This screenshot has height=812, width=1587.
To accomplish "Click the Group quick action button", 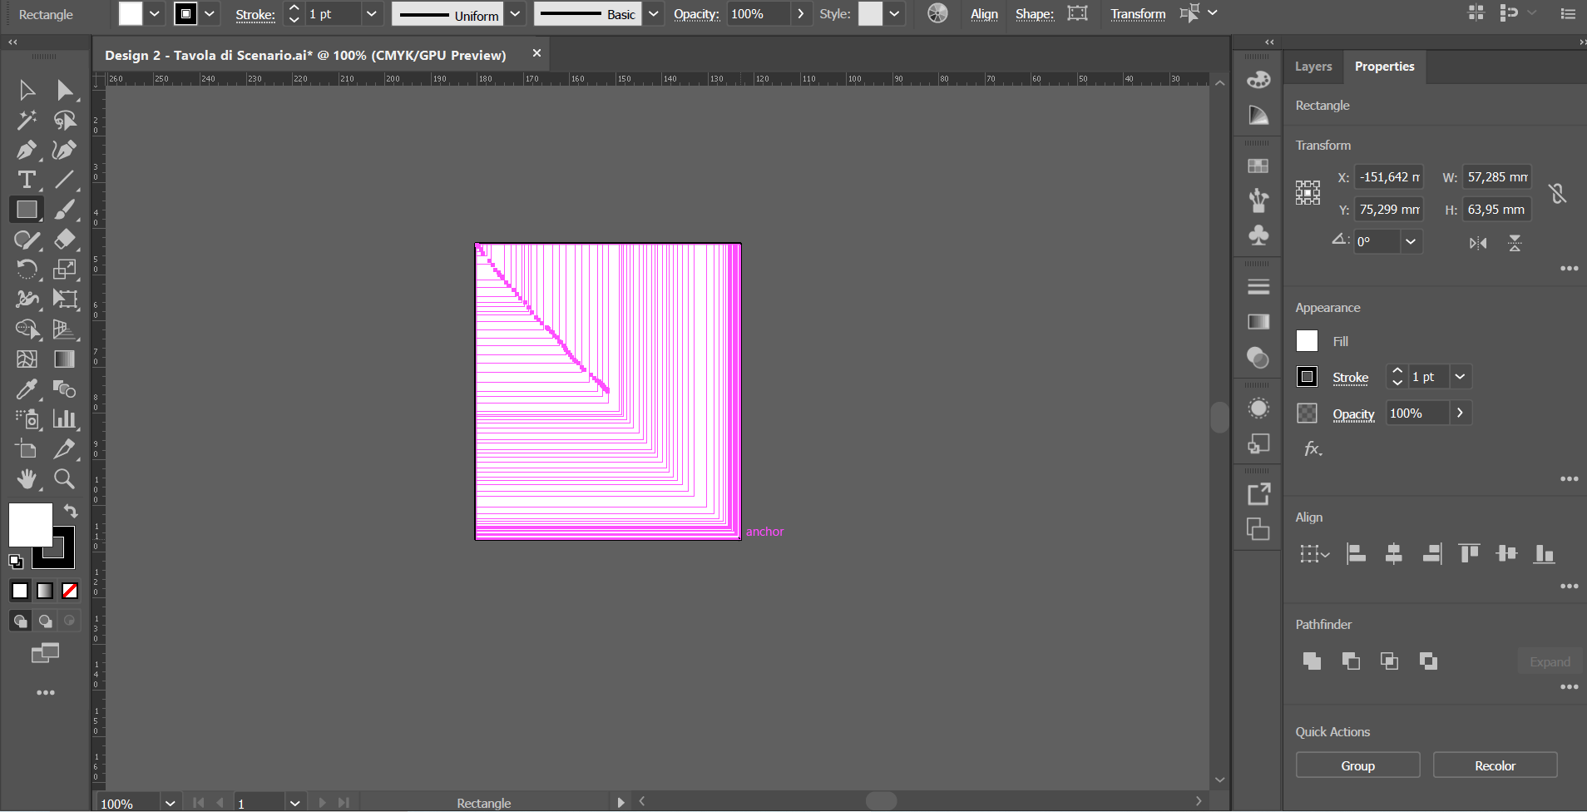I will point(1357,765).
